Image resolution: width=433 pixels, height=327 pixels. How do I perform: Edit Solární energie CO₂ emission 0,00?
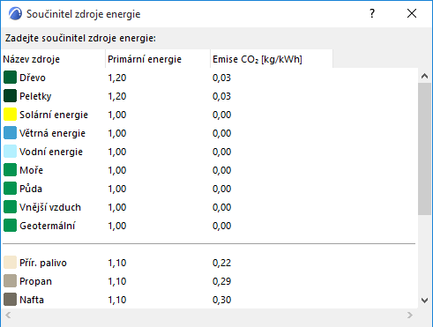pyautogui.click(x=221, y=115)
